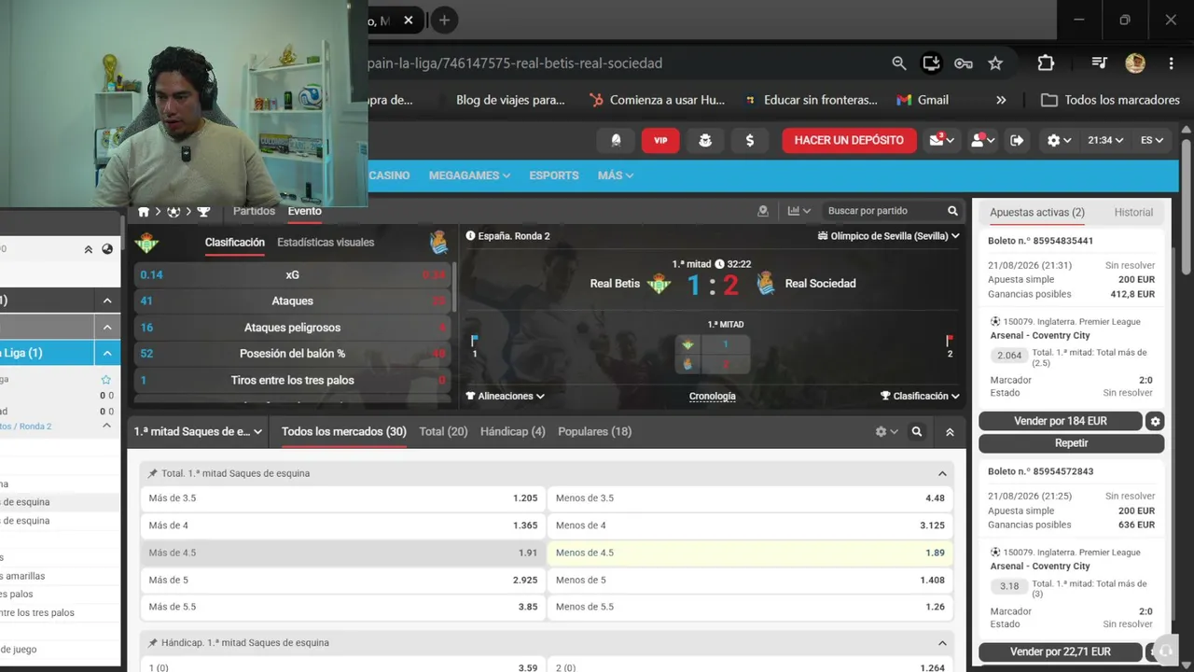Expand the Alineaciones lineups section

tap(505, 396)
